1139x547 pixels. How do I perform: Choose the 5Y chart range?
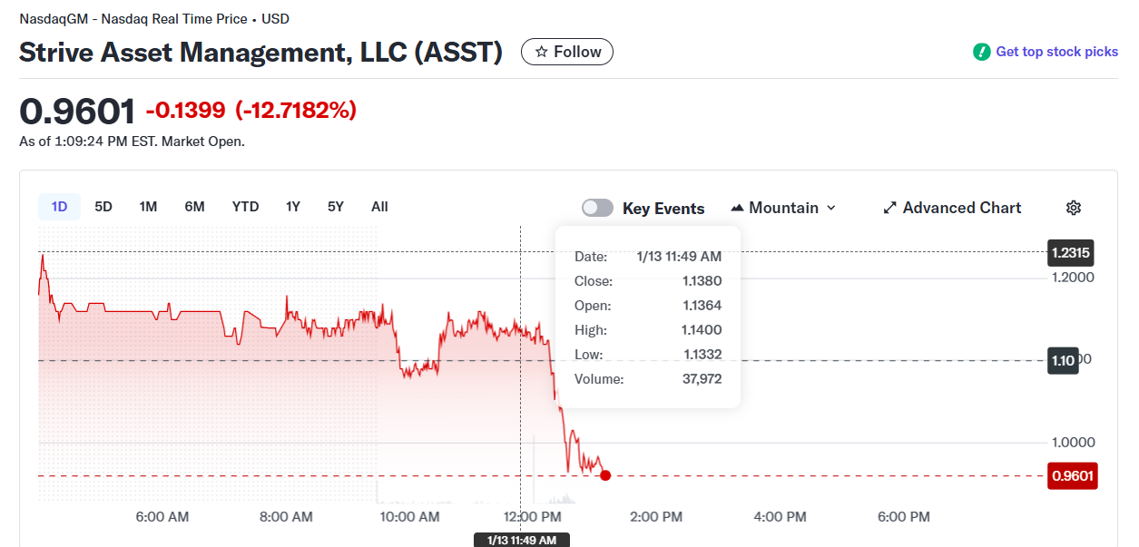tap(336, 207)
